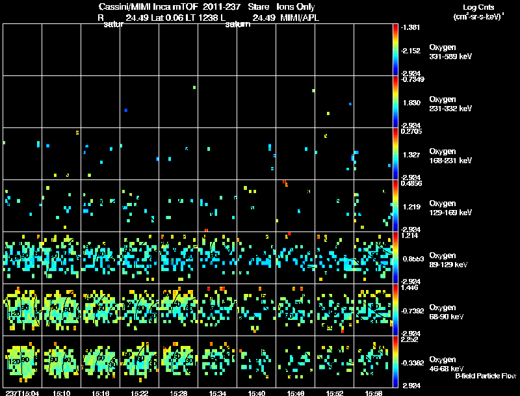Screen dimensions: 520x396
Task: Select the 15:10 panel in 129-169 keV row
Action: pos(61,205)
